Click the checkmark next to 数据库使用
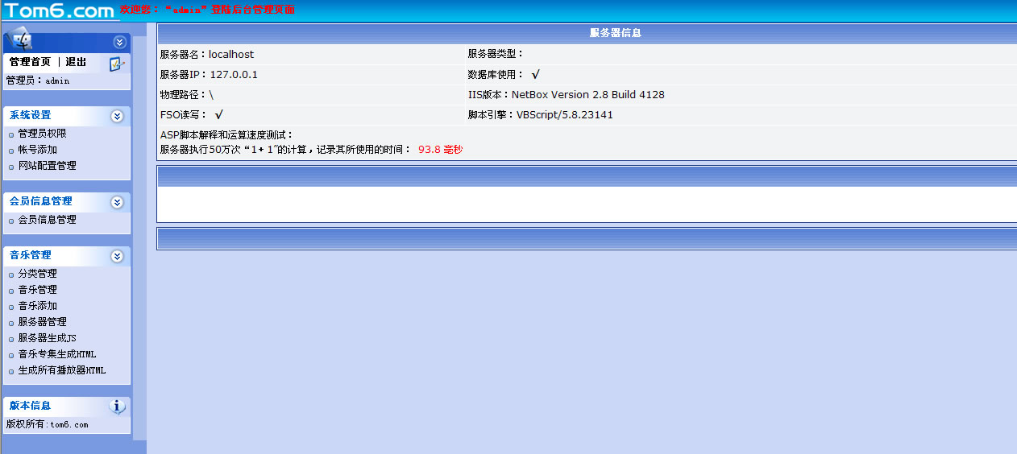Image resolution: width=1017 pixels, height=454 pixels. click(535, 75)
